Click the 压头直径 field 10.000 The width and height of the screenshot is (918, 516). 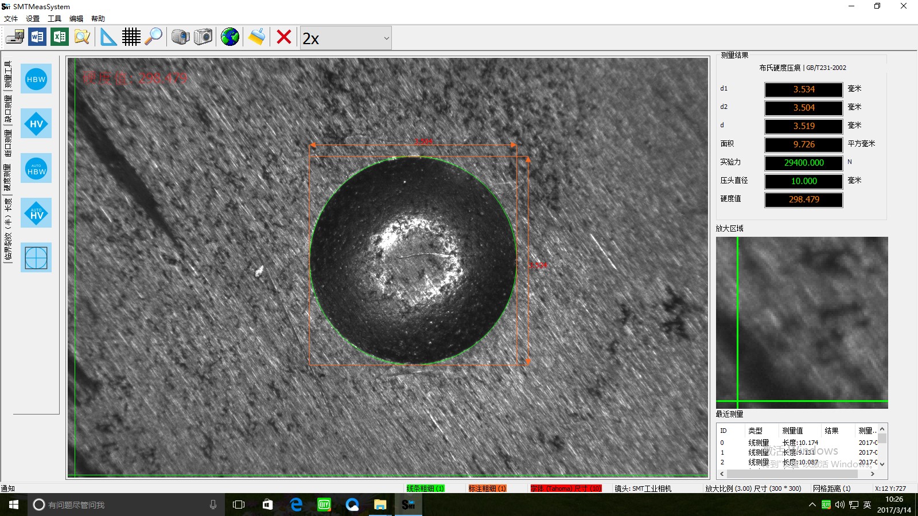tap(804, 181)
